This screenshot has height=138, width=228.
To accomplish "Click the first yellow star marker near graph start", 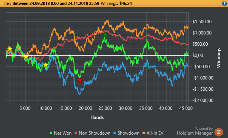I will click(x=10, y=49).
